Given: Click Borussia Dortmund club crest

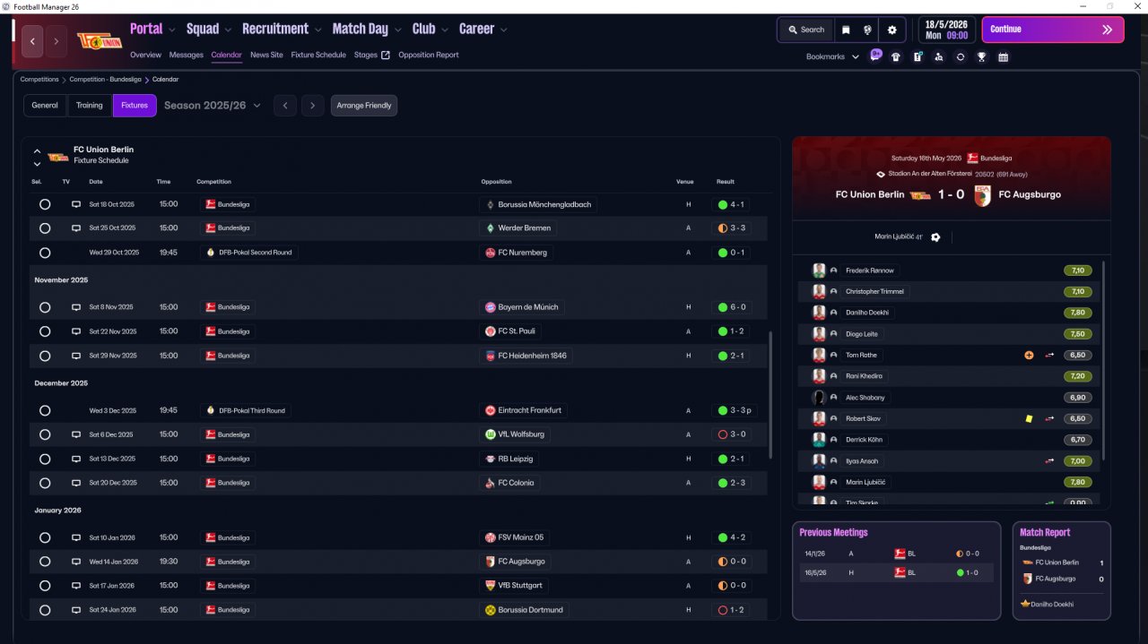Looking at the screenshot, I should pyautogui.click(x=491, y=610).
